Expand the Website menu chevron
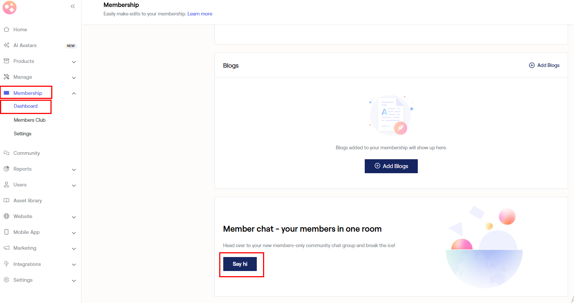Viewport: 574px width, 303px height. tap(74, 217)
